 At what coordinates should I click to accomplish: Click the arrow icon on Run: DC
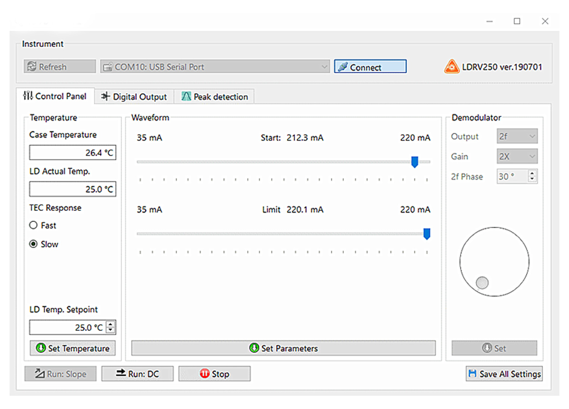[x=121, y=374]
